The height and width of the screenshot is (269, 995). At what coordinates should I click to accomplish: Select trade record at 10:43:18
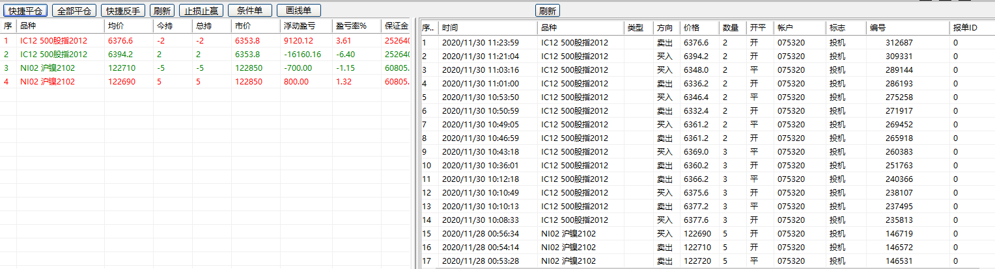point(707,151)
